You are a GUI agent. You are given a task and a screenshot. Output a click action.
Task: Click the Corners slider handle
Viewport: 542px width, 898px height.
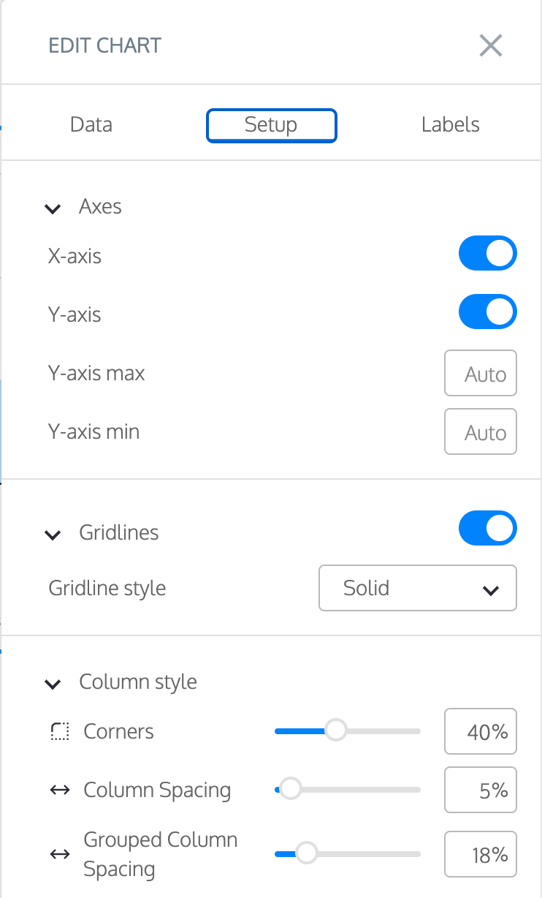pos(335,730)
